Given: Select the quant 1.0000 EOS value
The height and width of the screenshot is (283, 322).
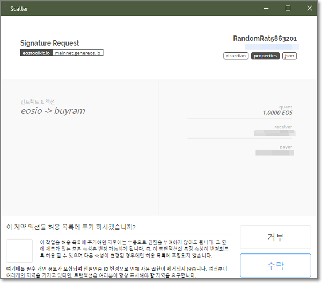Looking at the screenshot, I should pyautogui.click(x=277, y=113).
